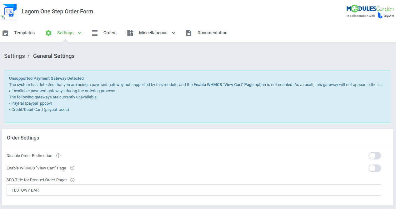Expand the Miscellaneous menu chevron
Screen dimensions: 396x209
coord(174,33)
